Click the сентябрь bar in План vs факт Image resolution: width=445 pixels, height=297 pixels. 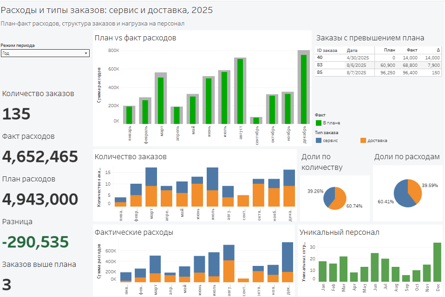[256, 121]
